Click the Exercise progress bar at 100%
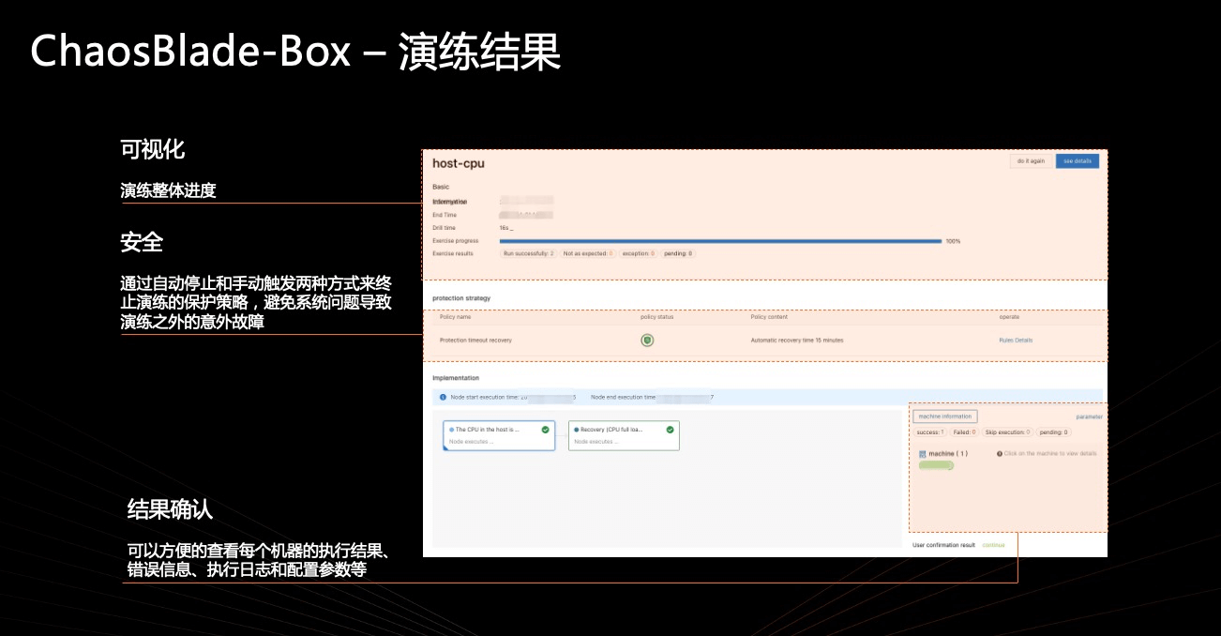Viewport: 1221px width, 636px height. [720, 241]
